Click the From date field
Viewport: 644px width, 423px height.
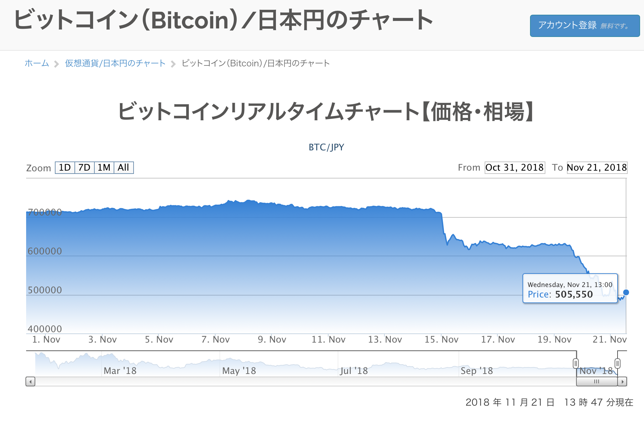(515, 168)
